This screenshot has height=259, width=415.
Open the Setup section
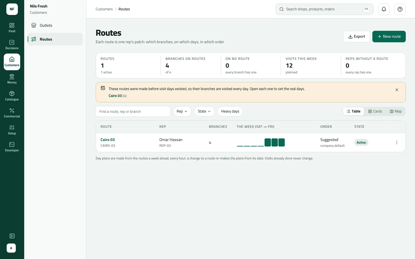tap(12, 130)
